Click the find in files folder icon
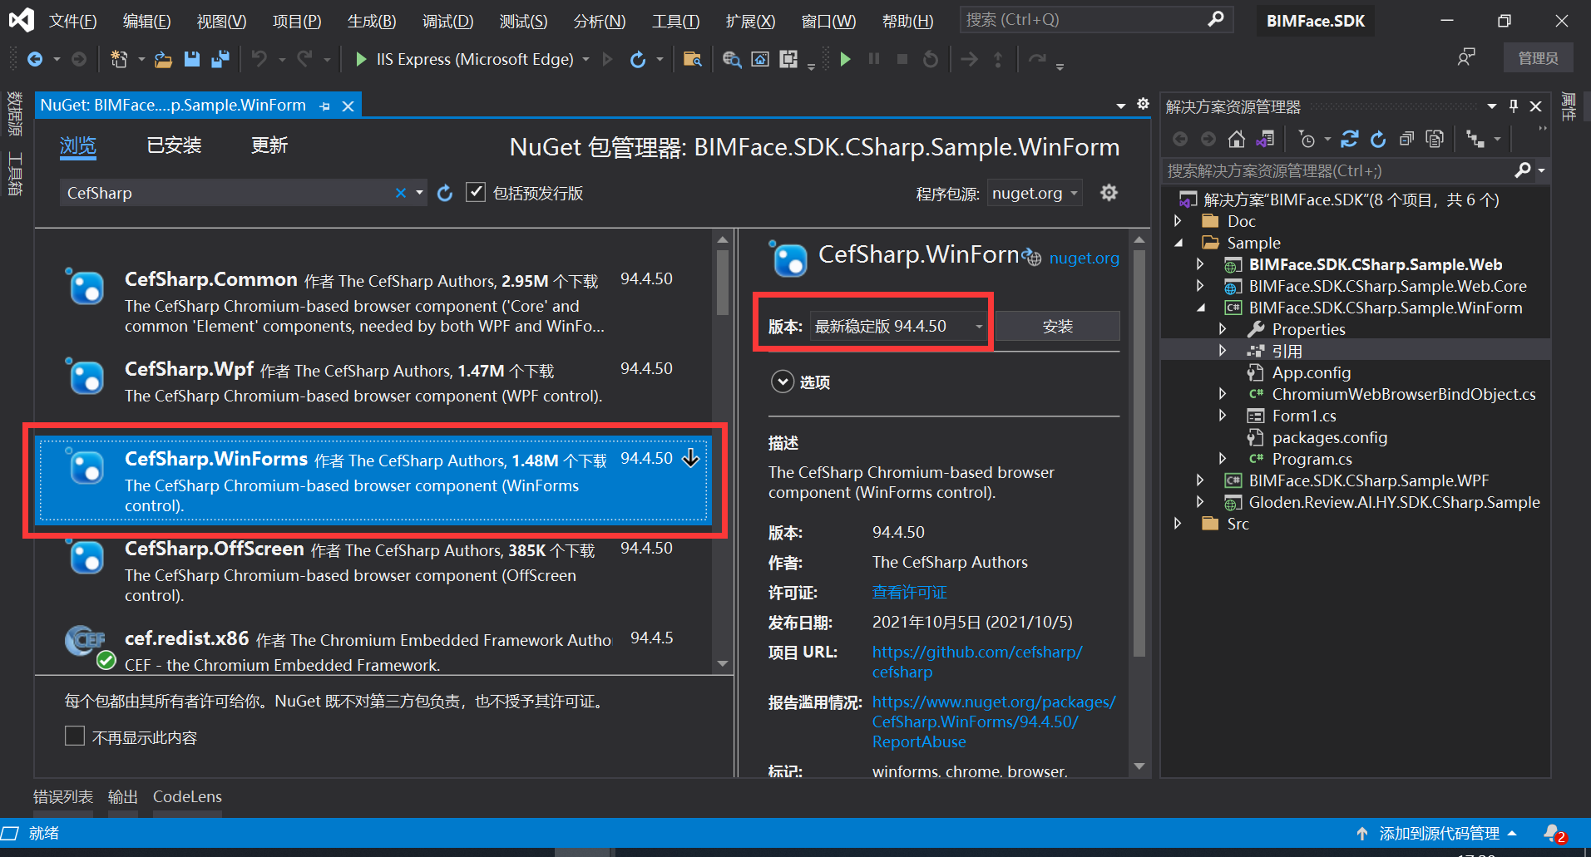Screen dimensions: 1591x857 point(692,59)
